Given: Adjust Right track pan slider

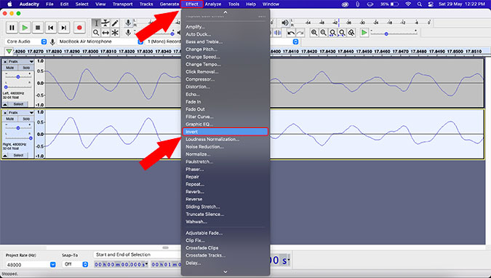Looking at the screenshot, I should click(18, 138).
